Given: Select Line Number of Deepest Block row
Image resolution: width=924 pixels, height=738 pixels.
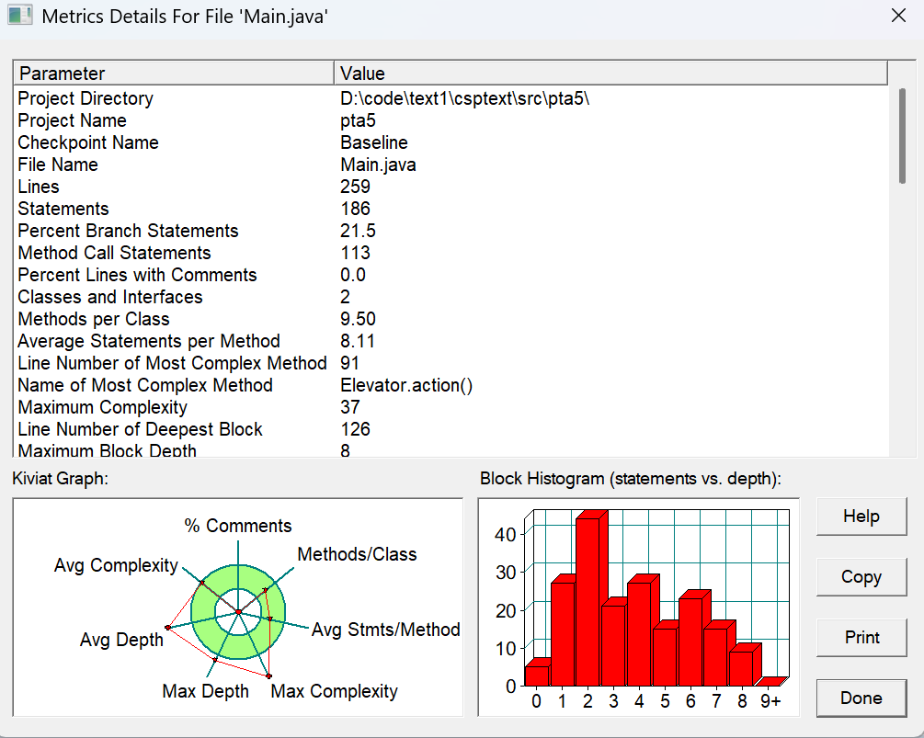Looking at the screenshot, I should (x=451, y=429).
